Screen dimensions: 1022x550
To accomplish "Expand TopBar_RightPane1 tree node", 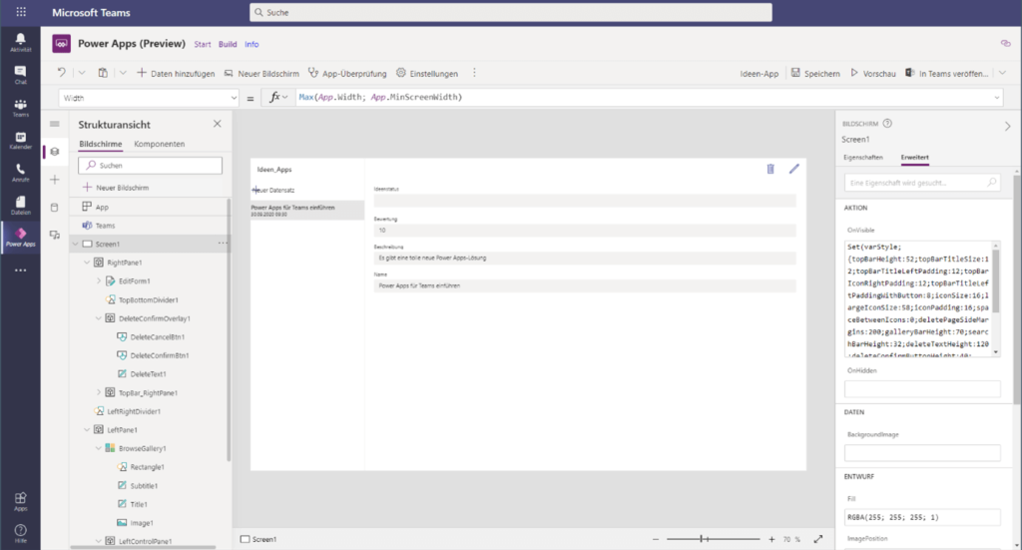I will tap(99, 393).
